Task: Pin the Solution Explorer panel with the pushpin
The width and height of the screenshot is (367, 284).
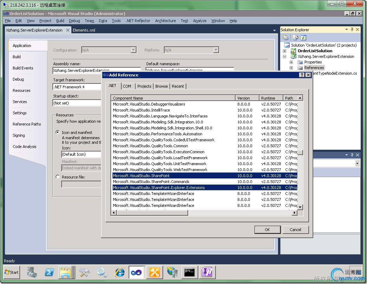Action: coord(352,29)
